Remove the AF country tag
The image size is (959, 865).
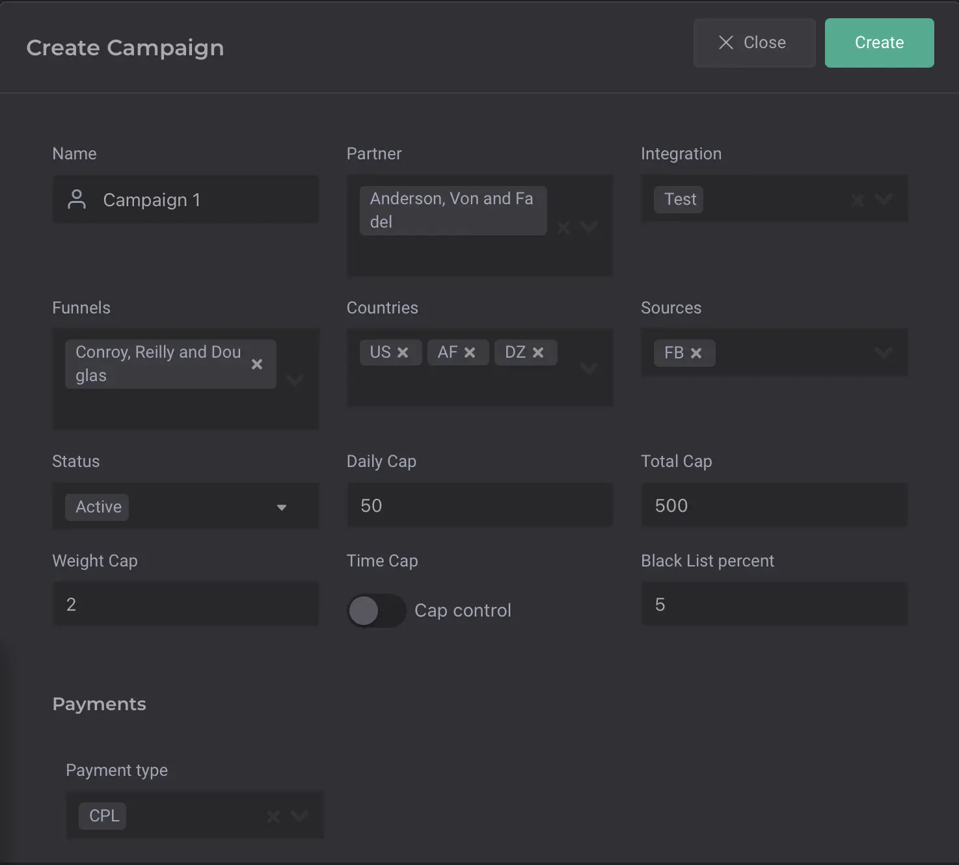tap(470, 353)
